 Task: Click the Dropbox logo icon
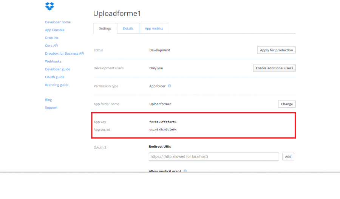point(49,6)
